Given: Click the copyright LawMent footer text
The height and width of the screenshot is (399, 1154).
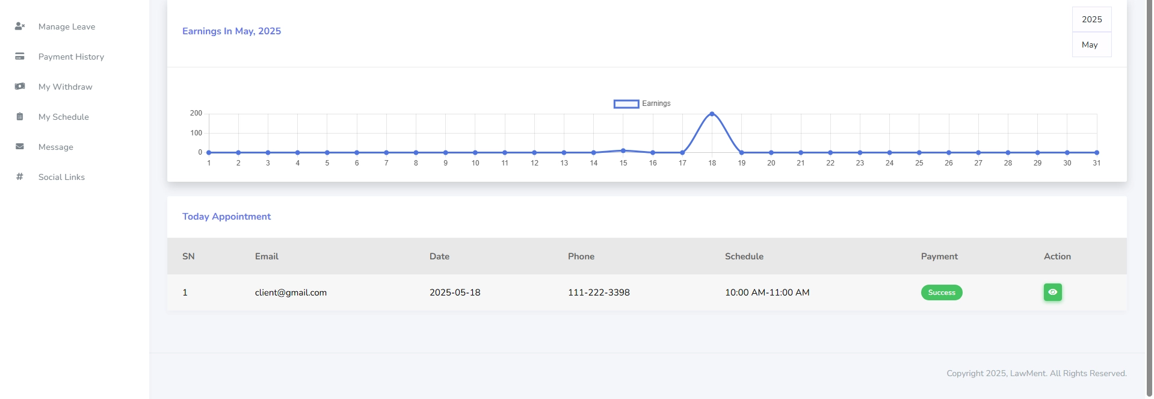Looking at the screenshot, I should pos(1037,373).
